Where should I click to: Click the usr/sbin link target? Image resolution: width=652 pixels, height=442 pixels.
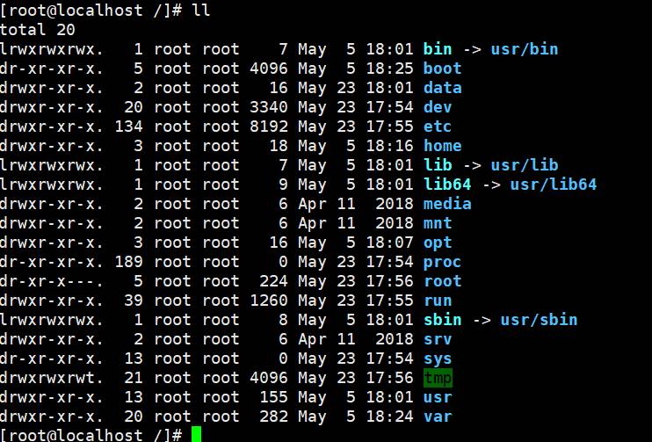(x=539, y=320)
